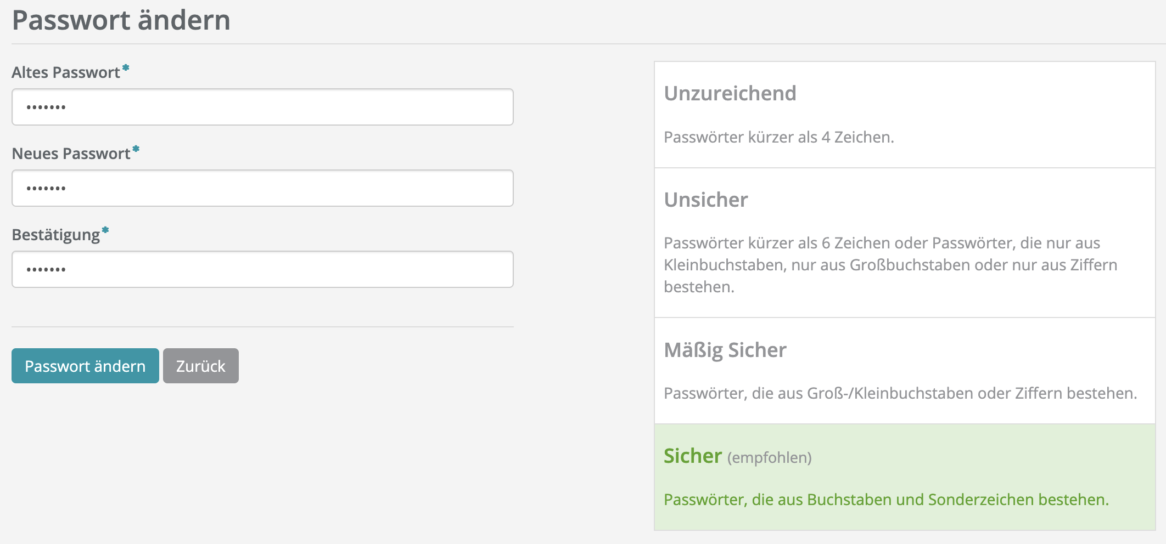Viewport: 1166px width, 544px height.
Task: Click the Groß-/Kleinbuchstaben oder Ziffern description
Action: 900,393
